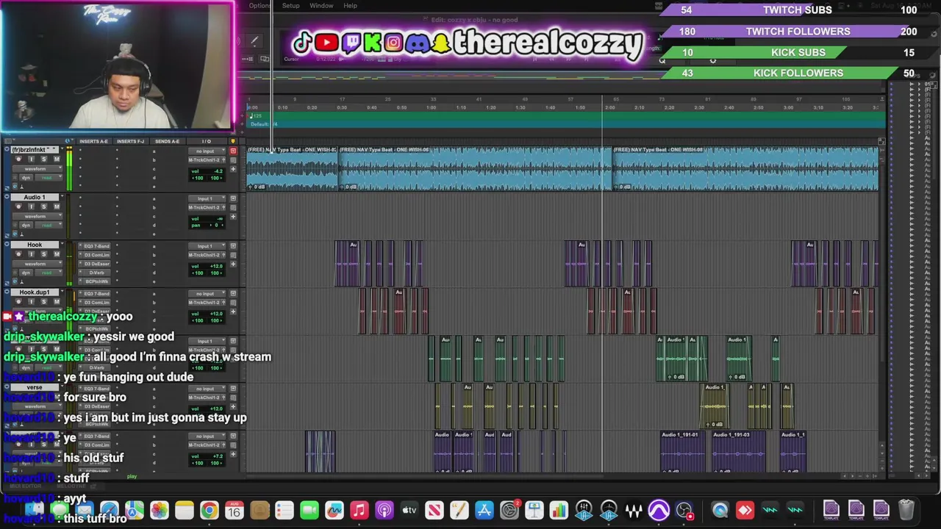Open D3 ComLim insert on Hook track
The height and width of the screenshot is (529, 941).
(96, 255)
